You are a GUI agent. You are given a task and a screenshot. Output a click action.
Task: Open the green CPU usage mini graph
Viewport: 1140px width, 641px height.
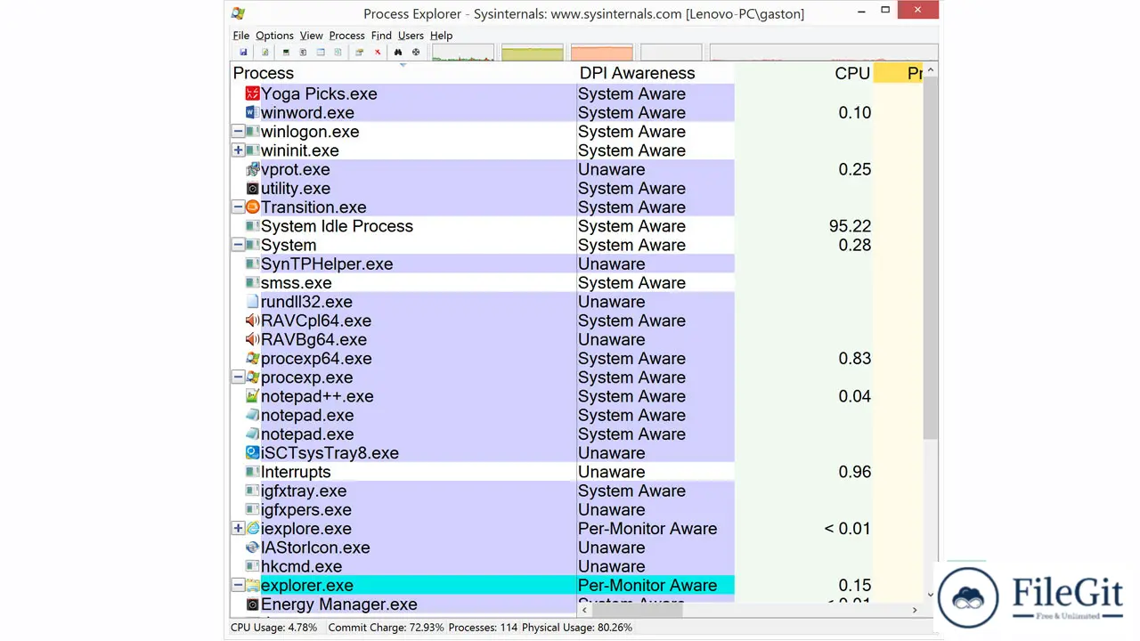(x=463, y=53)
